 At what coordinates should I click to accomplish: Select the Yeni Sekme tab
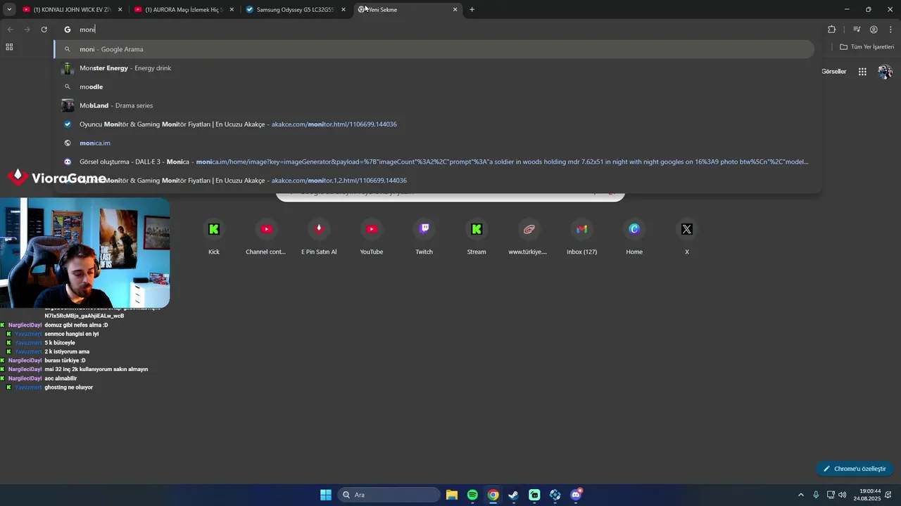(407, 10)
